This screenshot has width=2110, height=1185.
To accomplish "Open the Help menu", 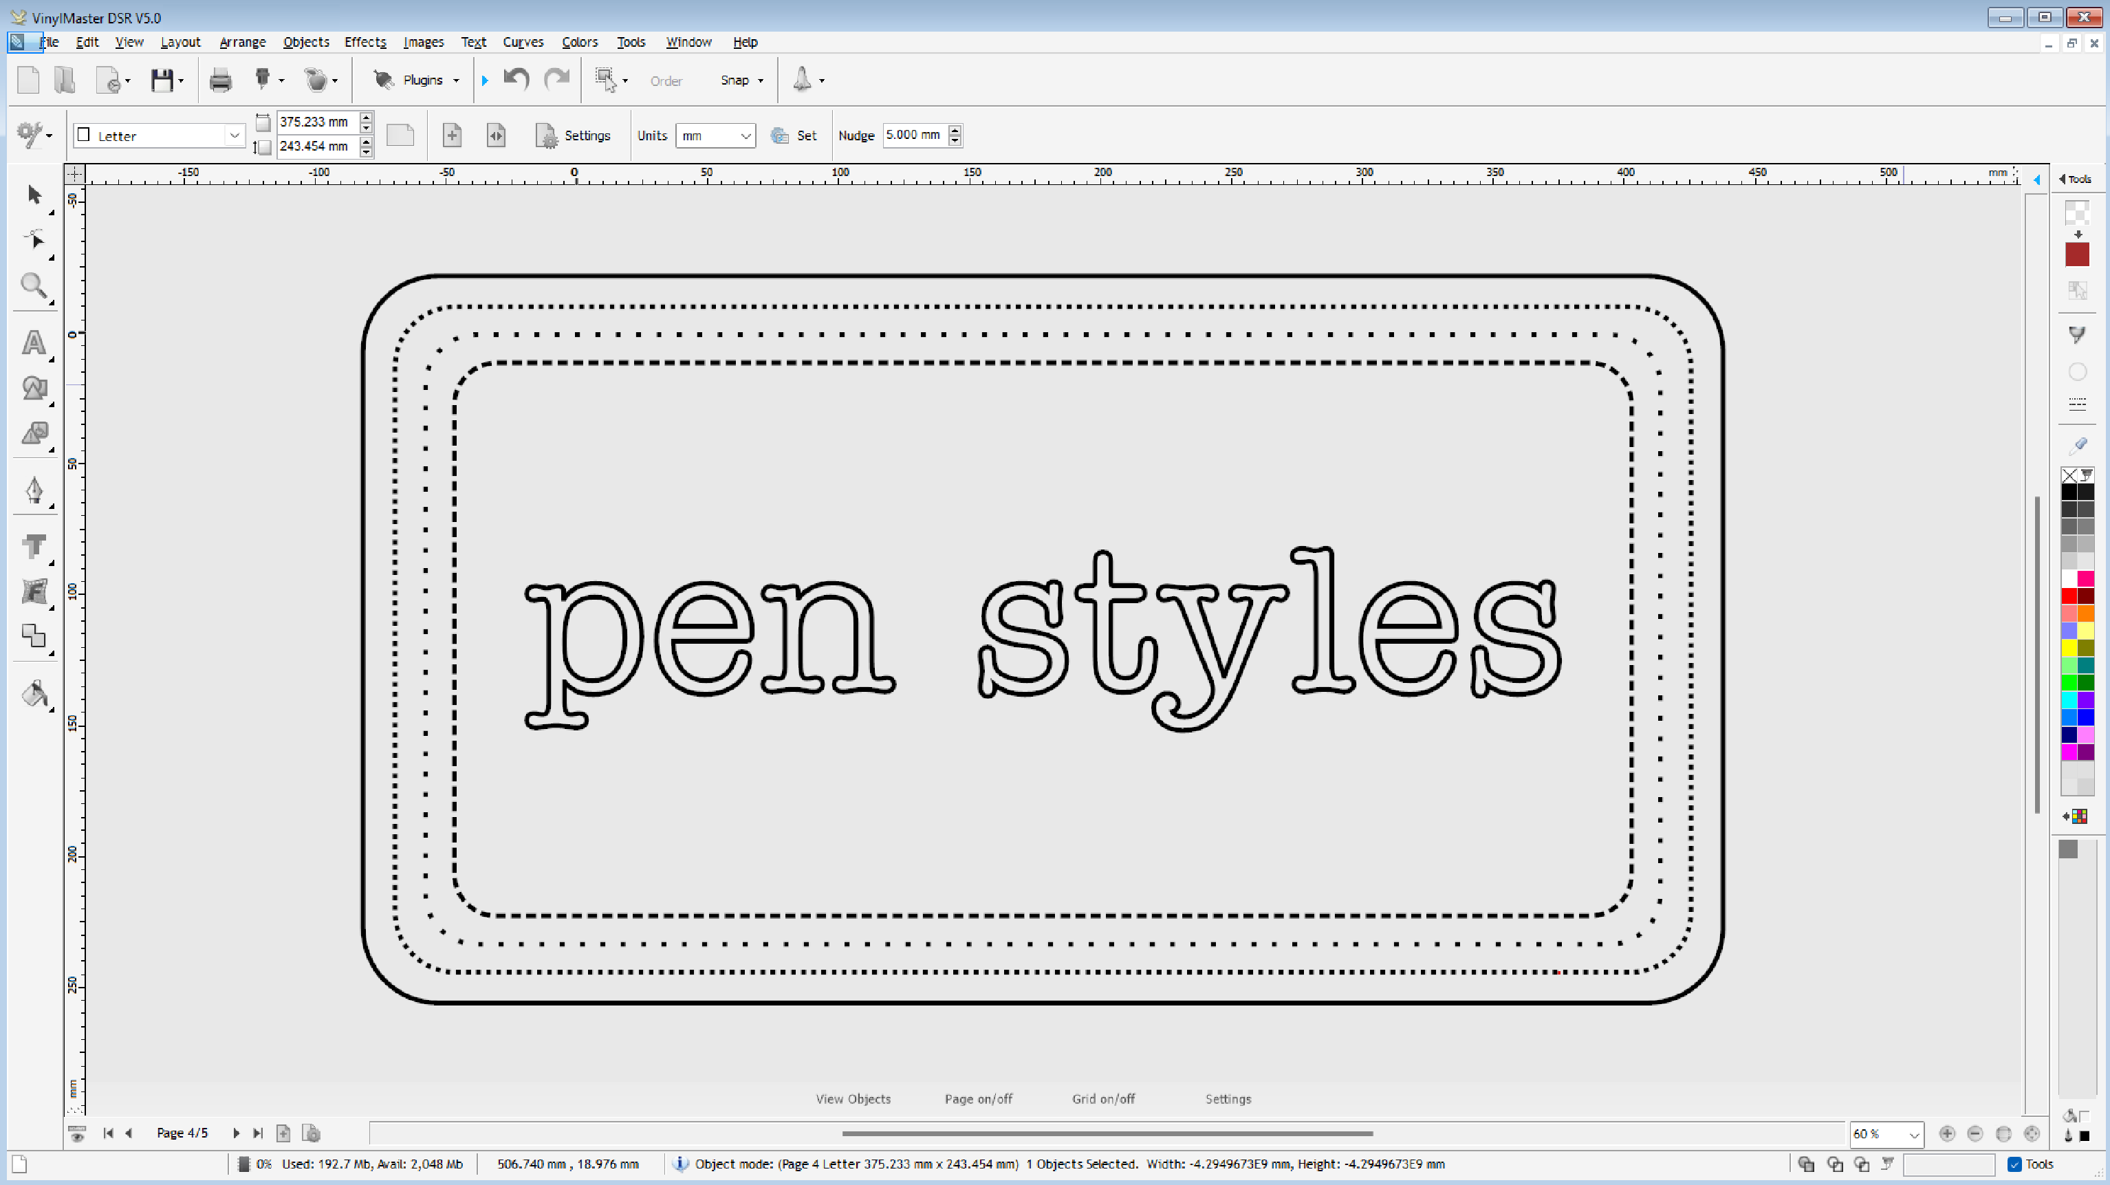I will pyautogui.click(x=745, y=42).
